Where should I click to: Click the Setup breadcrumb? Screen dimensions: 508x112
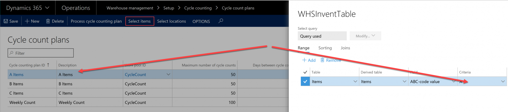169,8
